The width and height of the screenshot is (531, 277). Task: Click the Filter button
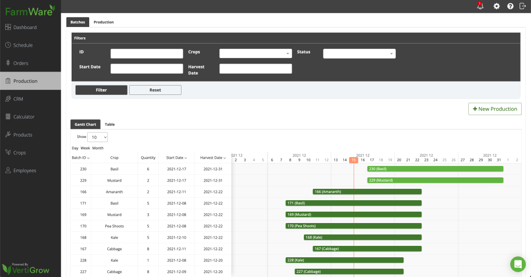point(101,90)
